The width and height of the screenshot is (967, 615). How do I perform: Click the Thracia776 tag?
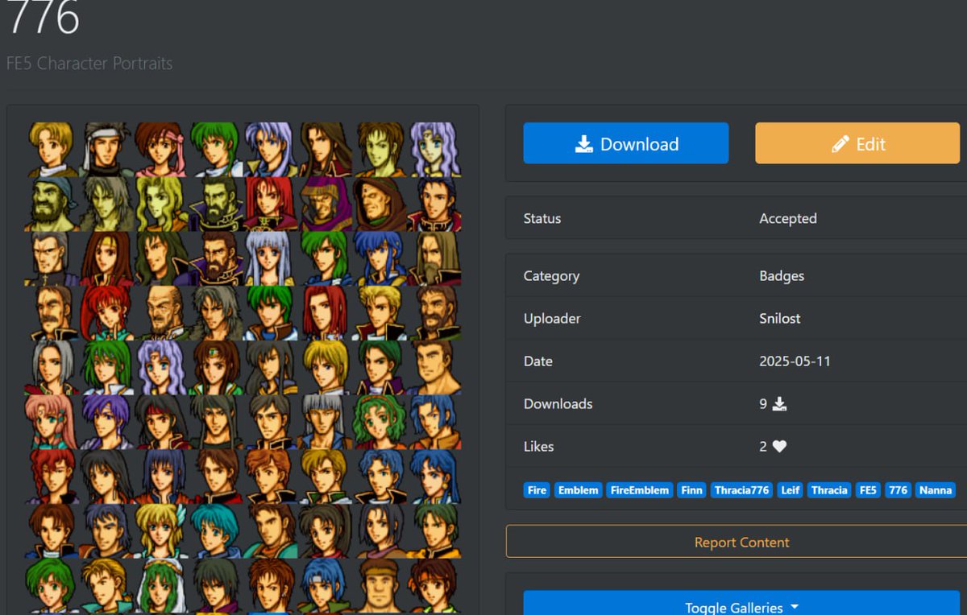click(742, 489)
